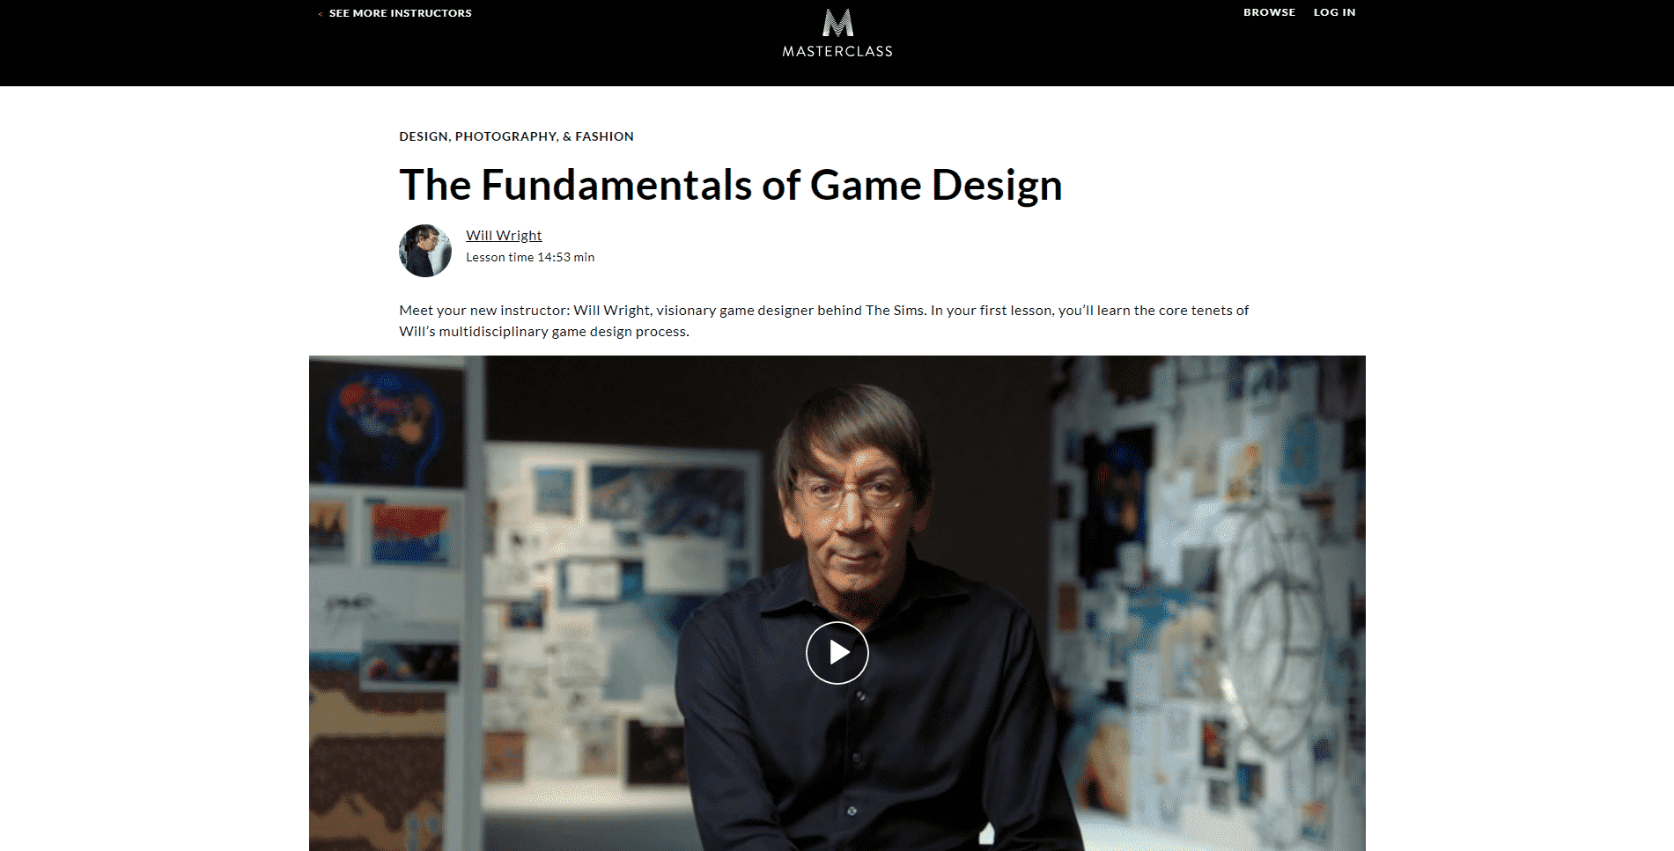Click Log In in the header

click(x=1334, y=12)
